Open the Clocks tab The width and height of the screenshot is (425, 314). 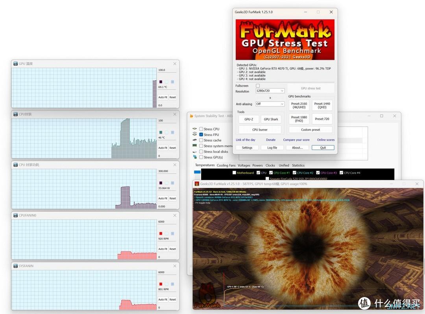pos(270,165)
